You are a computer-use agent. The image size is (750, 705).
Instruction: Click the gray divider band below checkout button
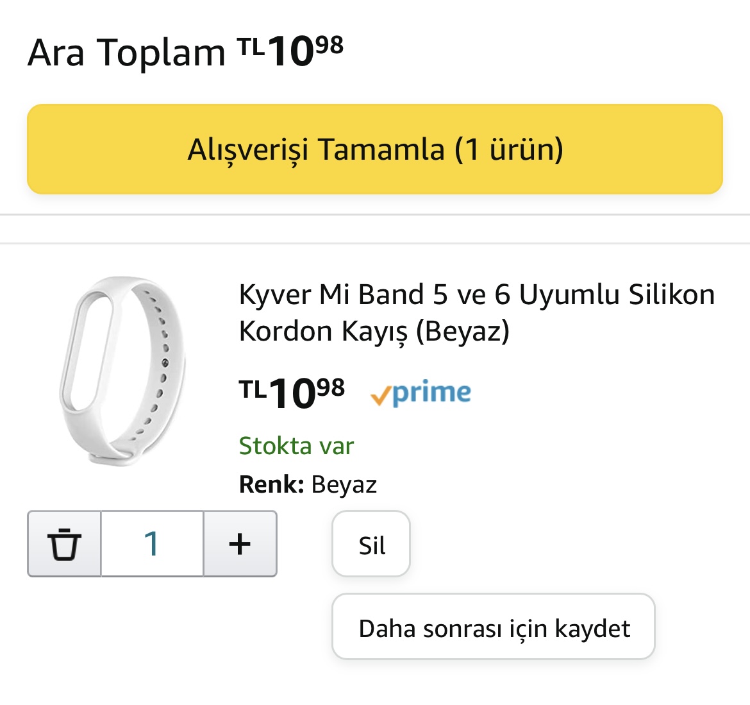click(375, 229)
